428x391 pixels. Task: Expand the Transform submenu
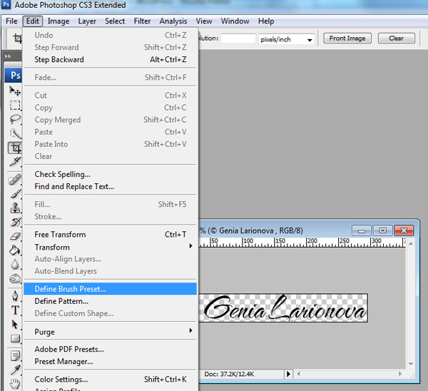tap(111, 247)
